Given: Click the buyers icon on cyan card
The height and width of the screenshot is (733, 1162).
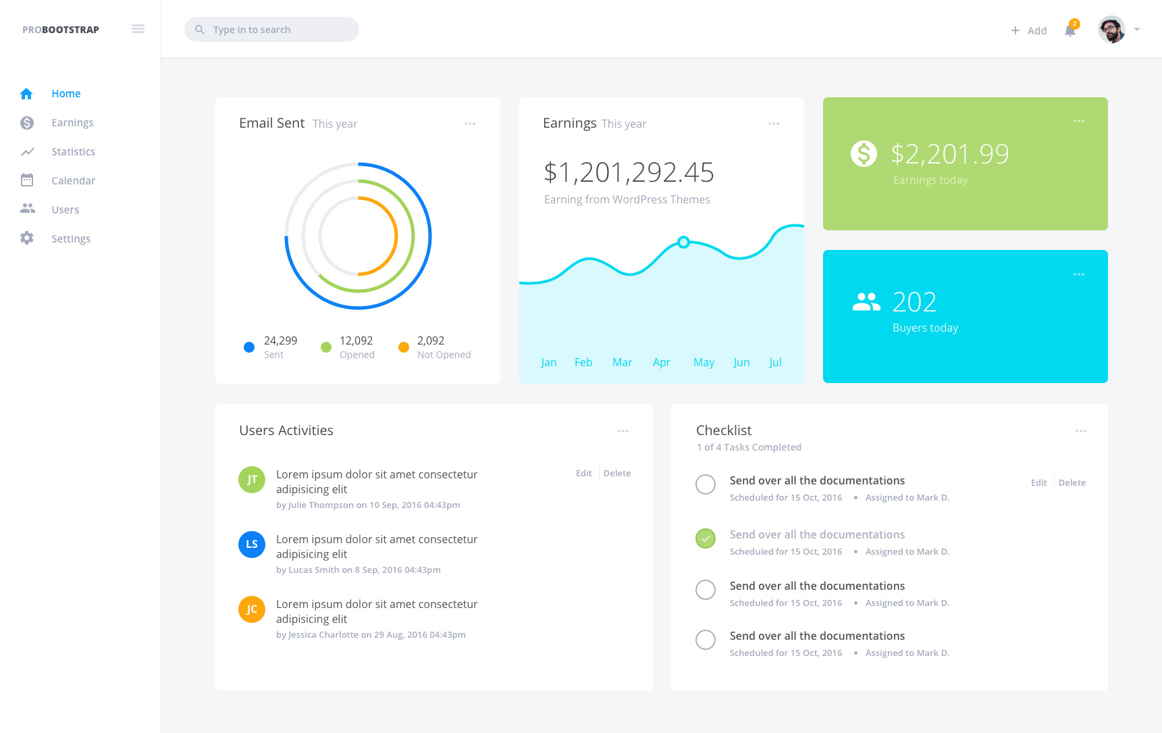Looking at the screenshot, I should point(866,301).
